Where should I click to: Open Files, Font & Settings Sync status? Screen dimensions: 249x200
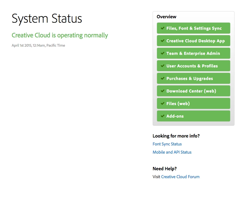pyautogui.click(x=193, y=28)
